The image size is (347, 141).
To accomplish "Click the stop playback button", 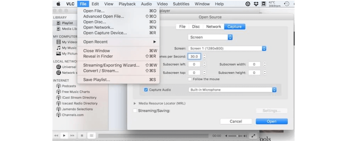I will pos(82,135).
